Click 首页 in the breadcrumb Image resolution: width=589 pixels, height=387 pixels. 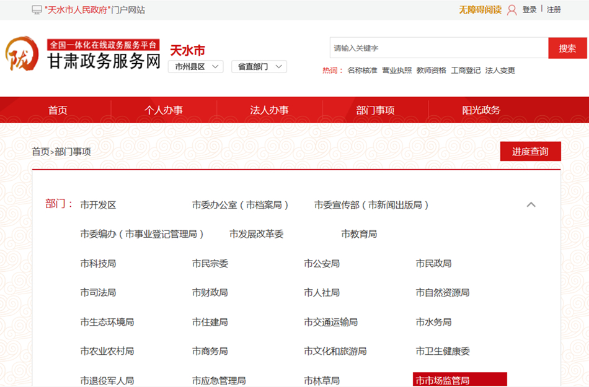tap(40, 152)
